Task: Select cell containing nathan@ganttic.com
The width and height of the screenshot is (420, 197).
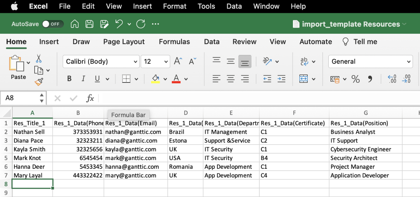Action: click(136, 132)
